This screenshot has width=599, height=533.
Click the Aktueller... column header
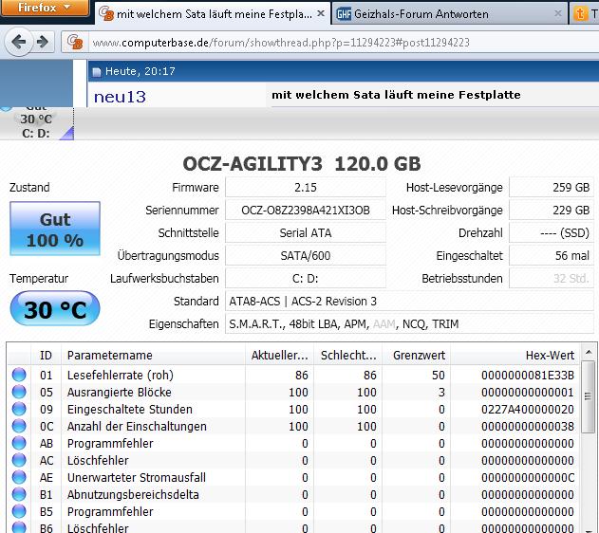tap(279, 356)
